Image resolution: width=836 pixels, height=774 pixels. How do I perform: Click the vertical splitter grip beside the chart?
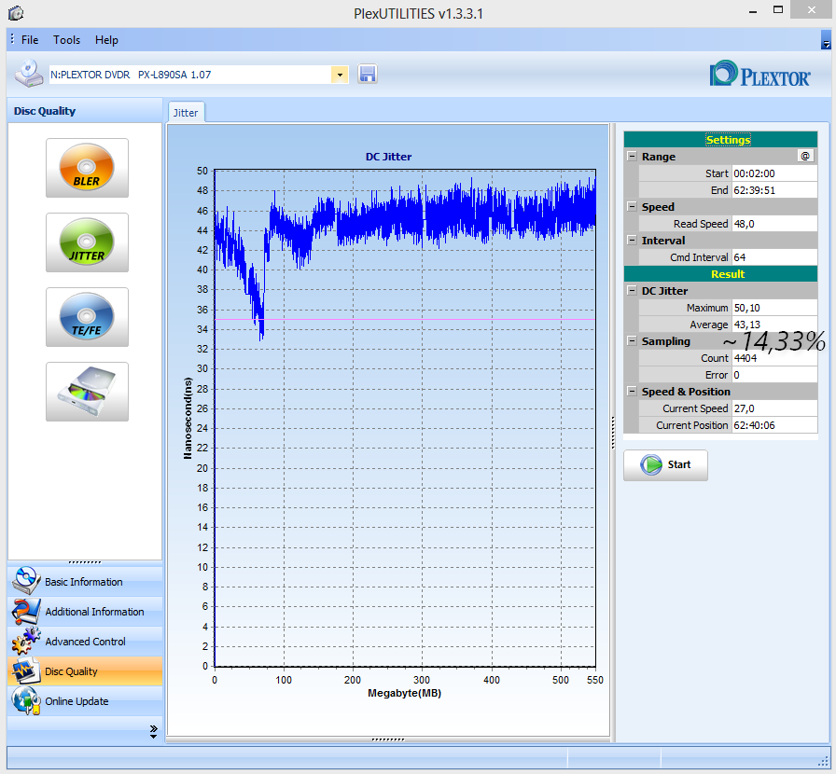pyautogui.click(x=613, y=433)
